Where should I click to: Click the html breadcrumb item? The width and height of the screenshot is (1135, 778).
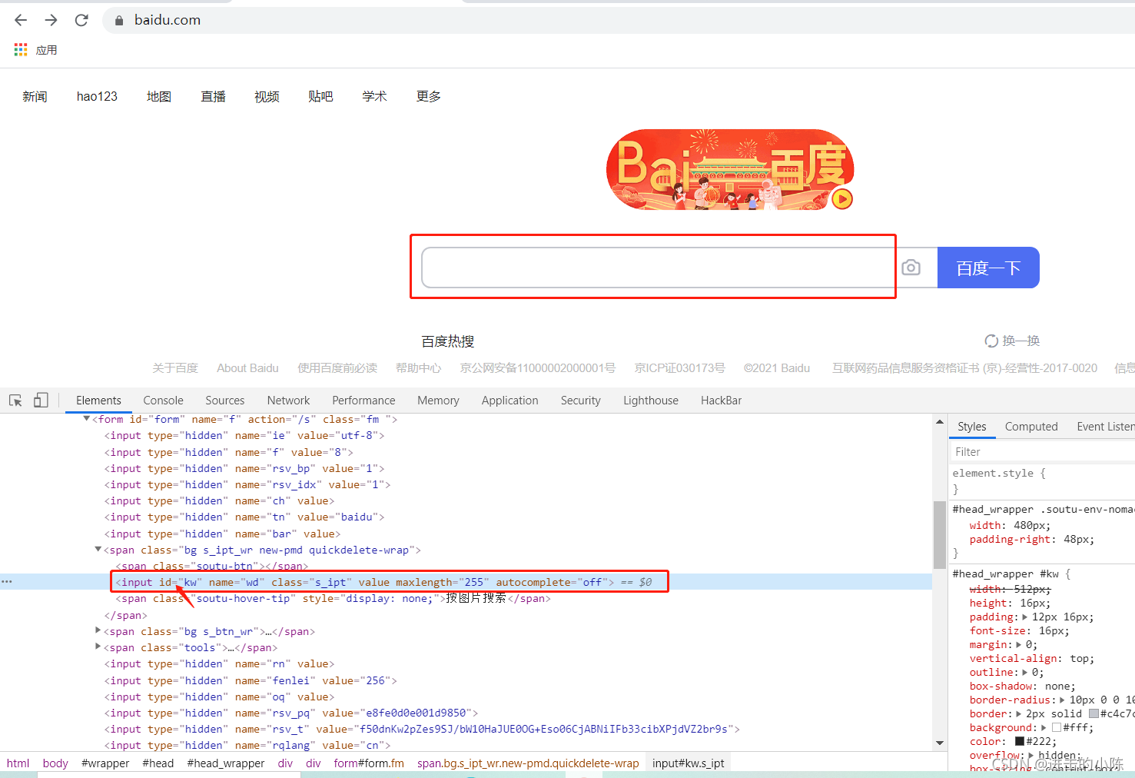click(18, 763)
